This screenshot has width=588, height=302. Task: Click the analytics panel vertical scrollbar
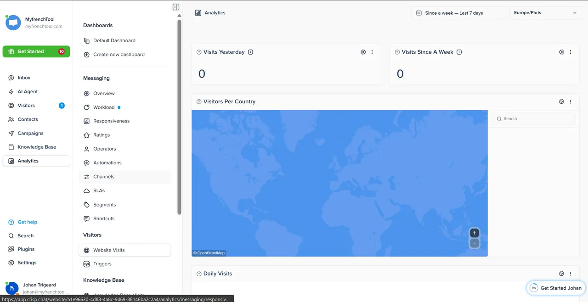[x=179, y=117]
